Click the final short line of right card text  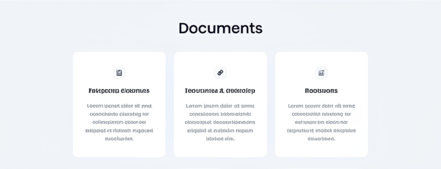click(321, 139)
